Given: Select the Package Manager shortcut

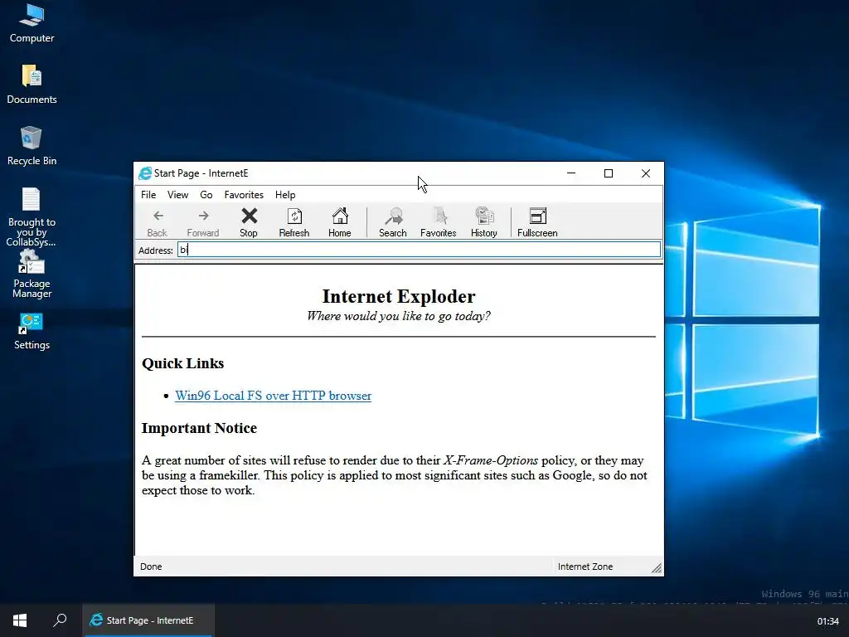Looking at the screenshot, I should tap(32, 275).
